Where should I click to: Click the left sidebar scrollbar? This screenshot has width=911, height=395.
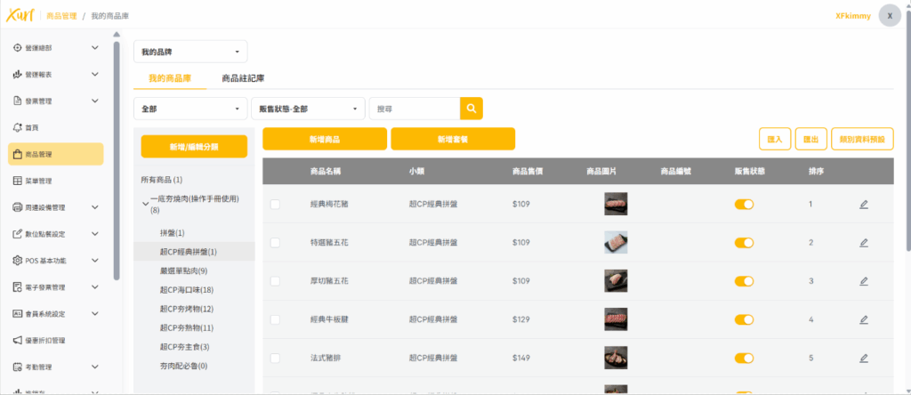[117, 160]
